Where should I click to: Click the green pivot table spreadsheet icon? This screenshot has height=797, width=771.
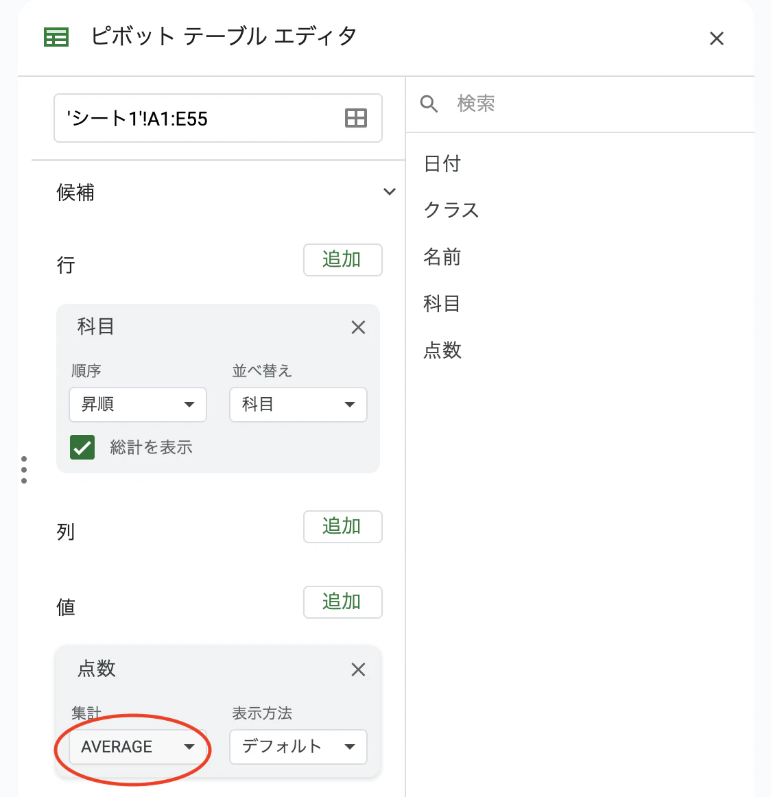[56, 37]
